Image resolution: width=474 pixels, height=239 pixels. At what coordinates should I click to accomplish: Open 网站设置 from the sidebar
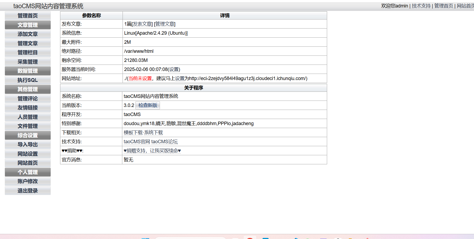pyautogui.click(x=28, y=154)
